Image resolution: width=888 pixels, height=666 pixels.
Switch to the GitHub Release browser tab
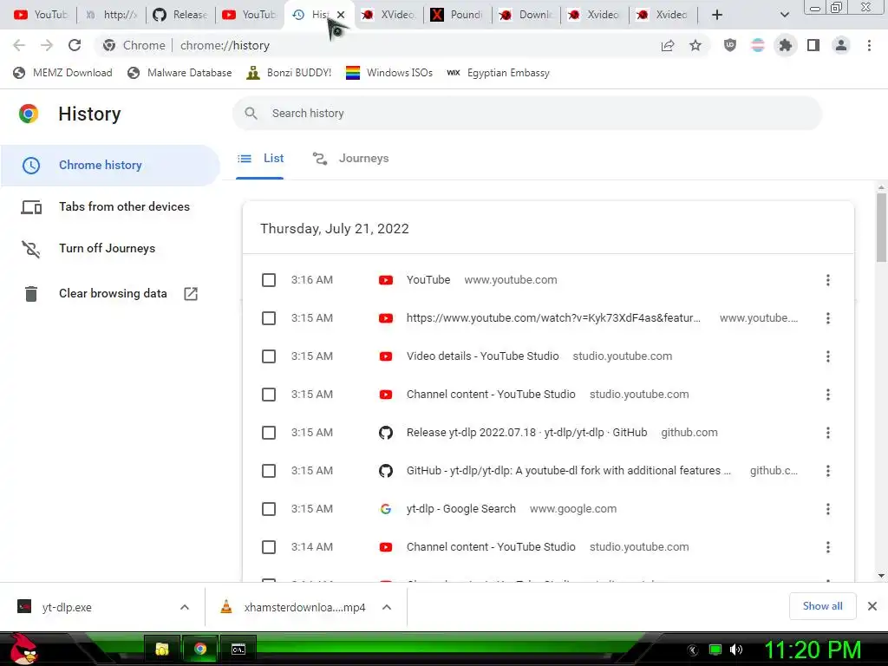(180, 15)
